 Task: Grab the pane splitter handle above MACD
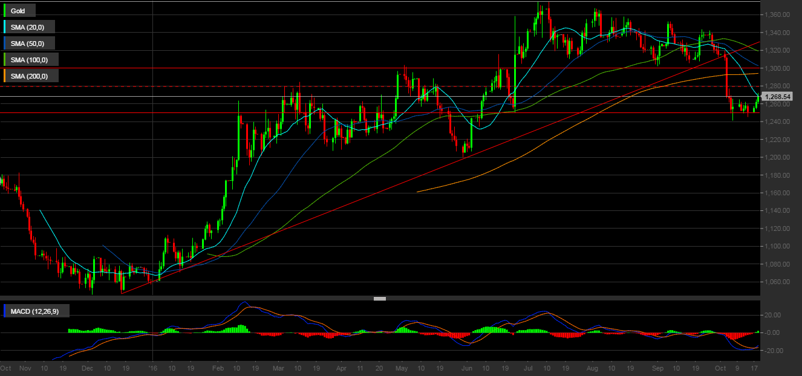pyautogui.click(x=380, y=298)
